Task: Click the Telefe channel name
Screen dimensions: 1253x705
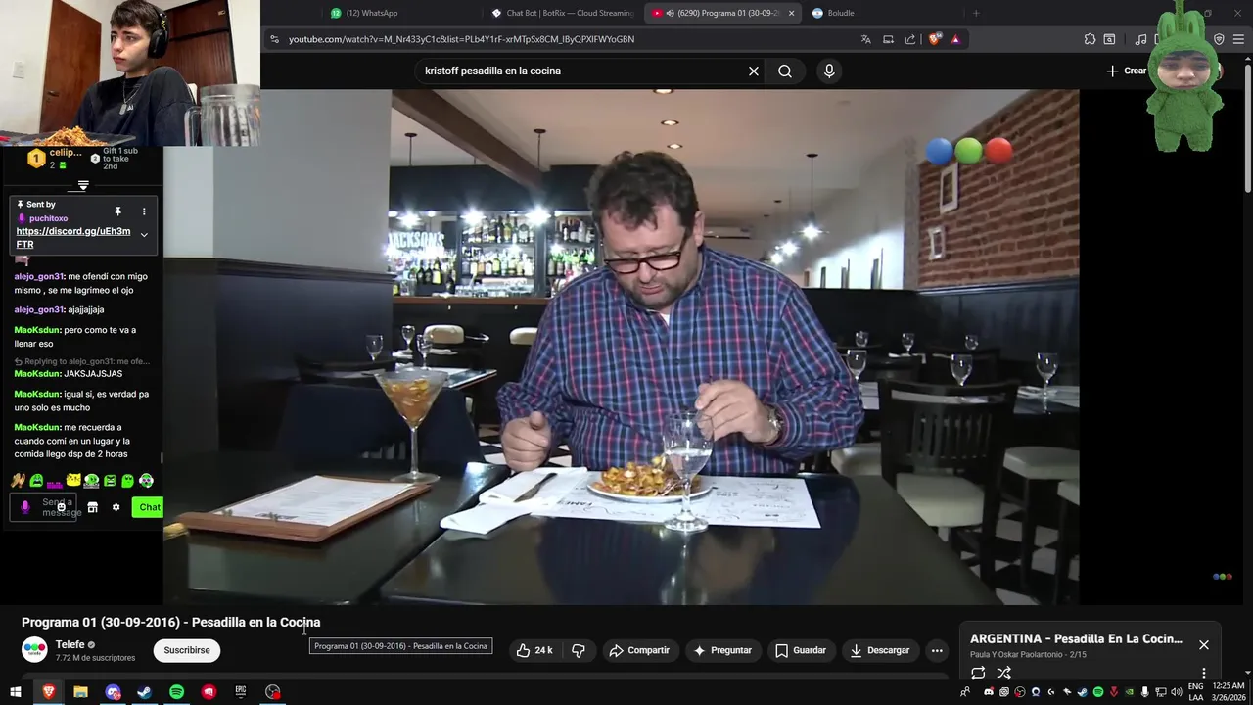Action: [70, 644]
